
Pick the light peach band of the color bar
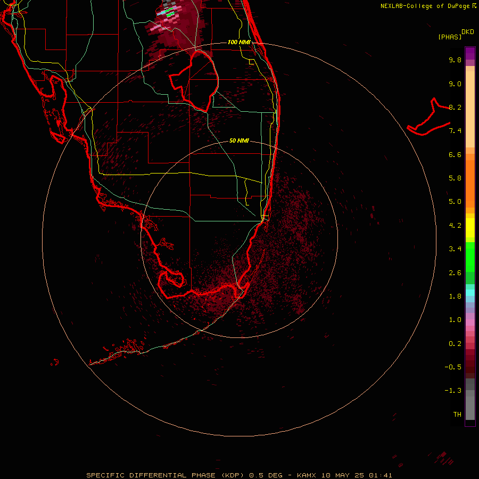tap(470, 110)
